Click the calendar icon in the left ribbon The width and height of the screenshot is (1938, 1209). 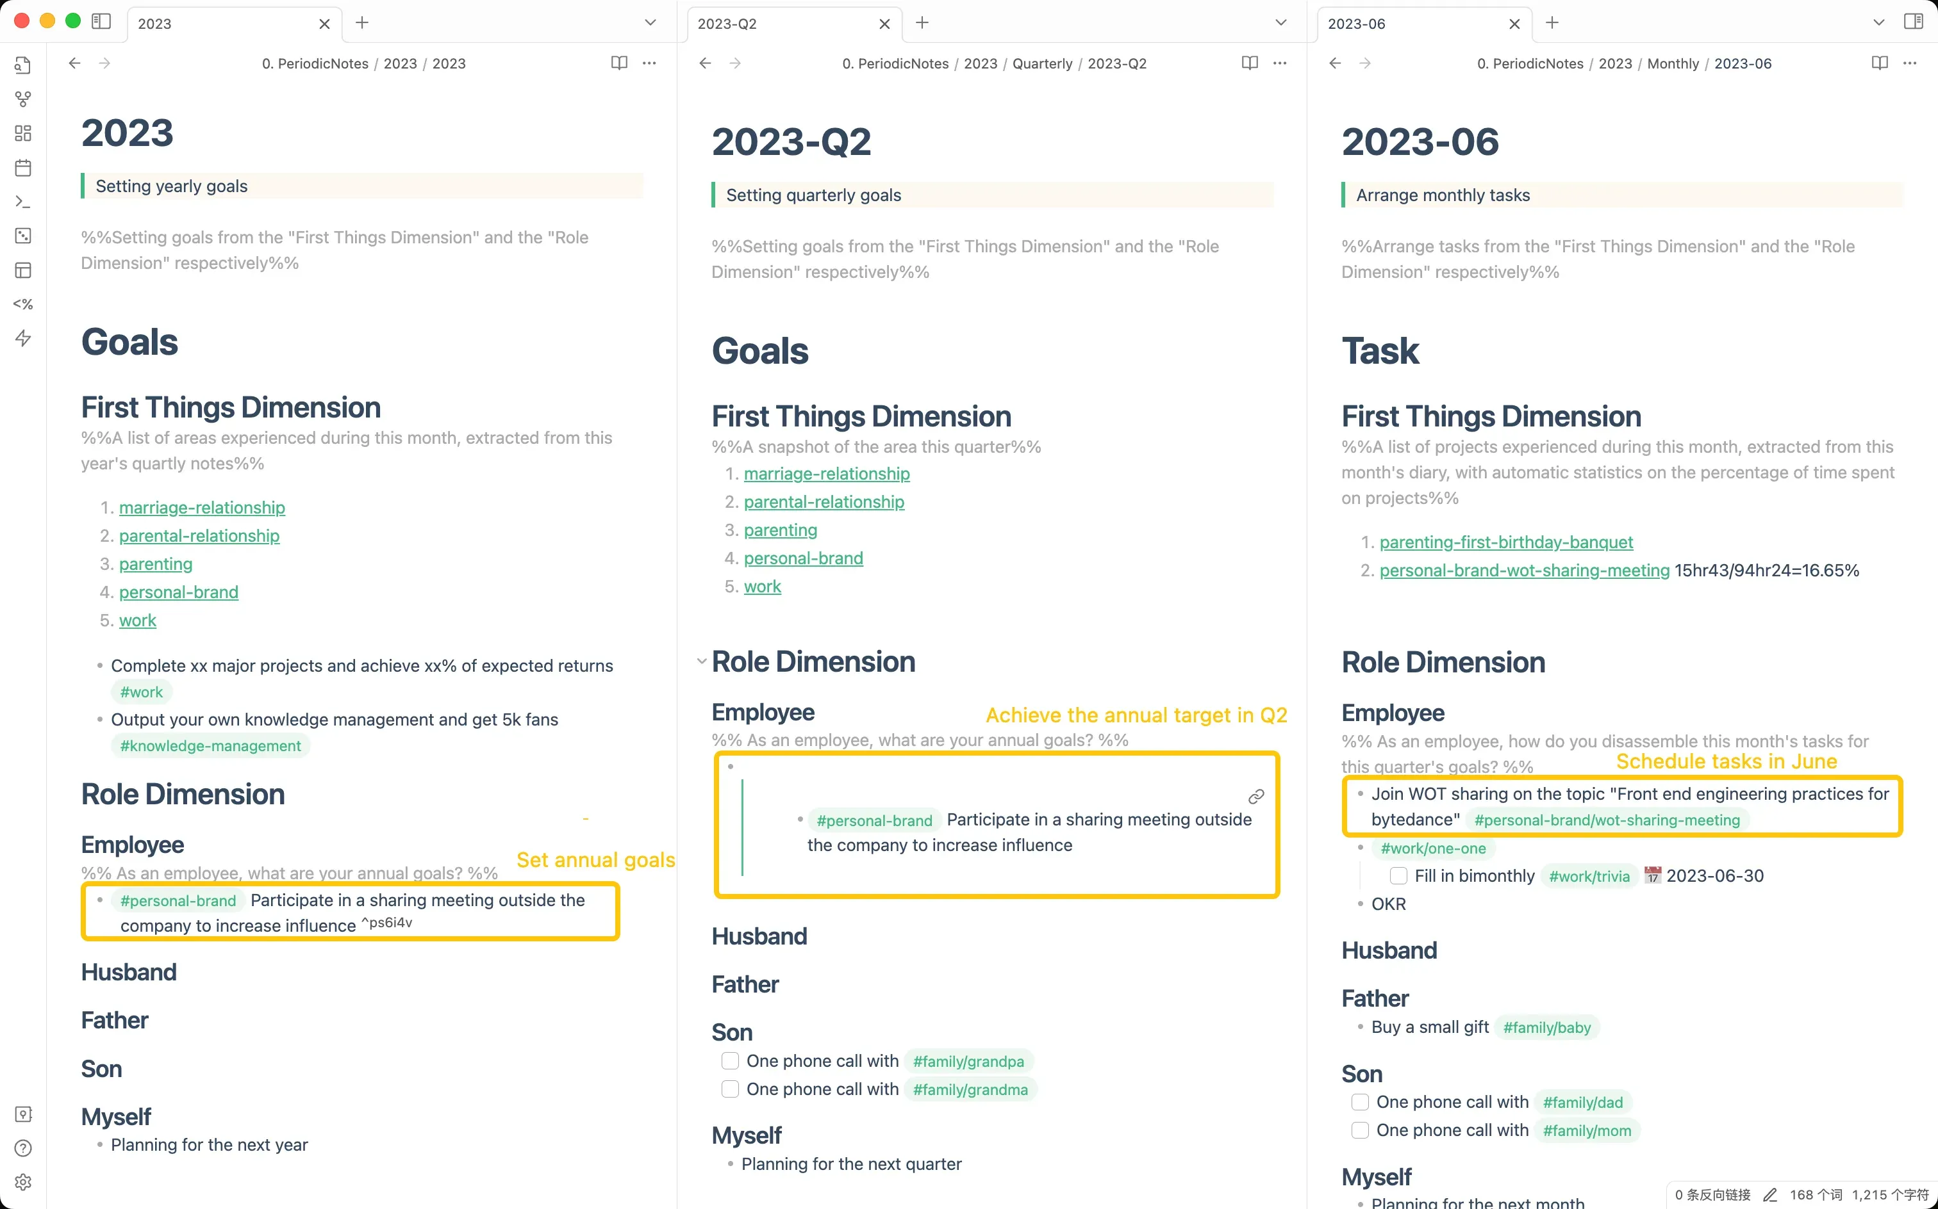click(23, 168)
